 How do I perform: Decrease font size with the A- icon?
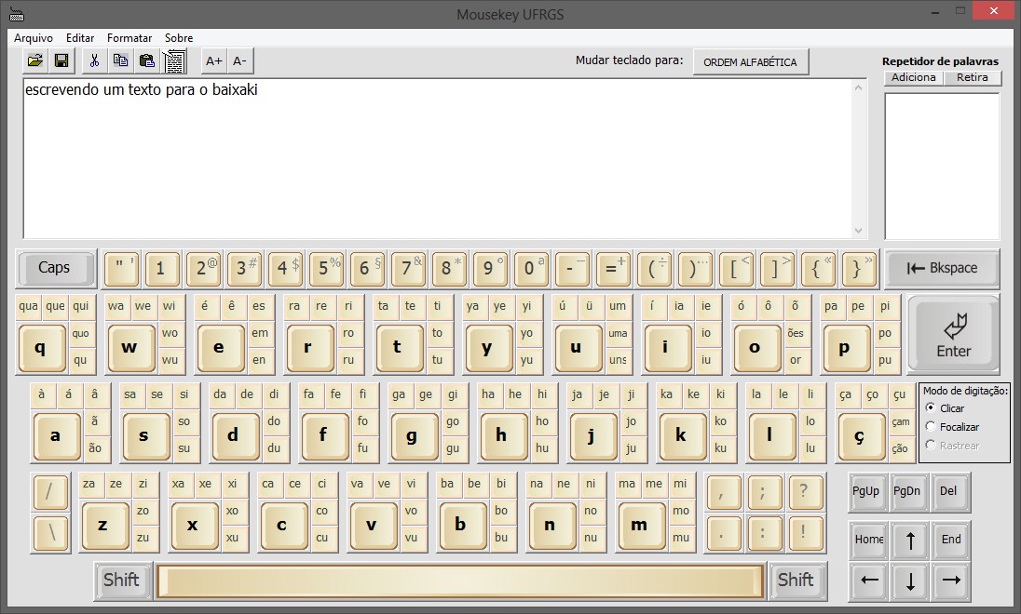click(x=239, y=60)
